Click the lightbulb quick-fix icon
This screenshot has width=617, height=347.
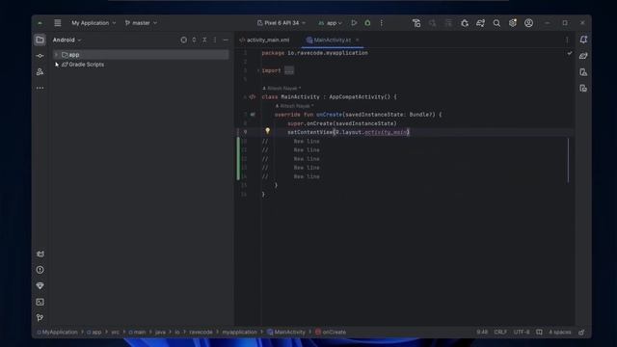(268, 131)
